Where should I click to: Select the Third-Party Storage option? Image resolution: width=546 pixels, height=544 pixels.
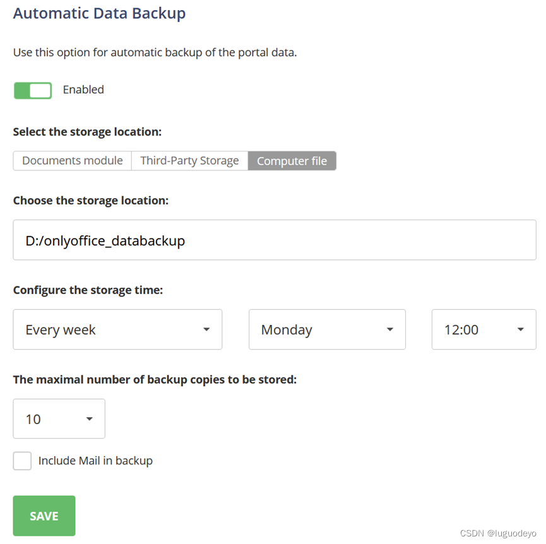pos(189,161)
